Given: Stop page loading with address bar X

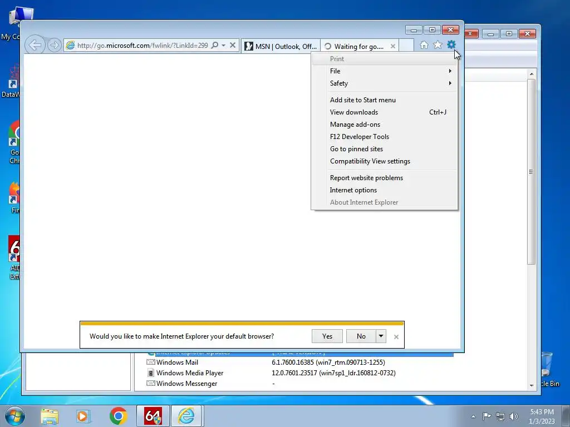Looking at the screenshot, I should (x=233, y=46).
